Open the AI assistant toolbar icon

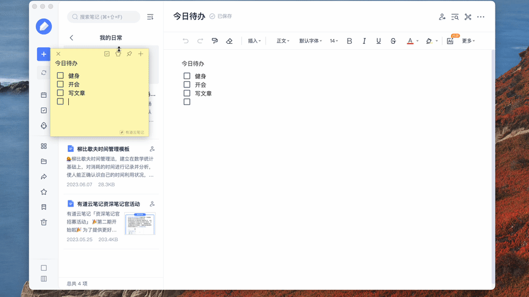(450, 41)
